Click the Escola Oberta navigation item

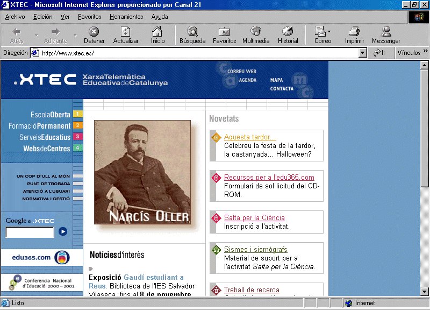(50, 115)
